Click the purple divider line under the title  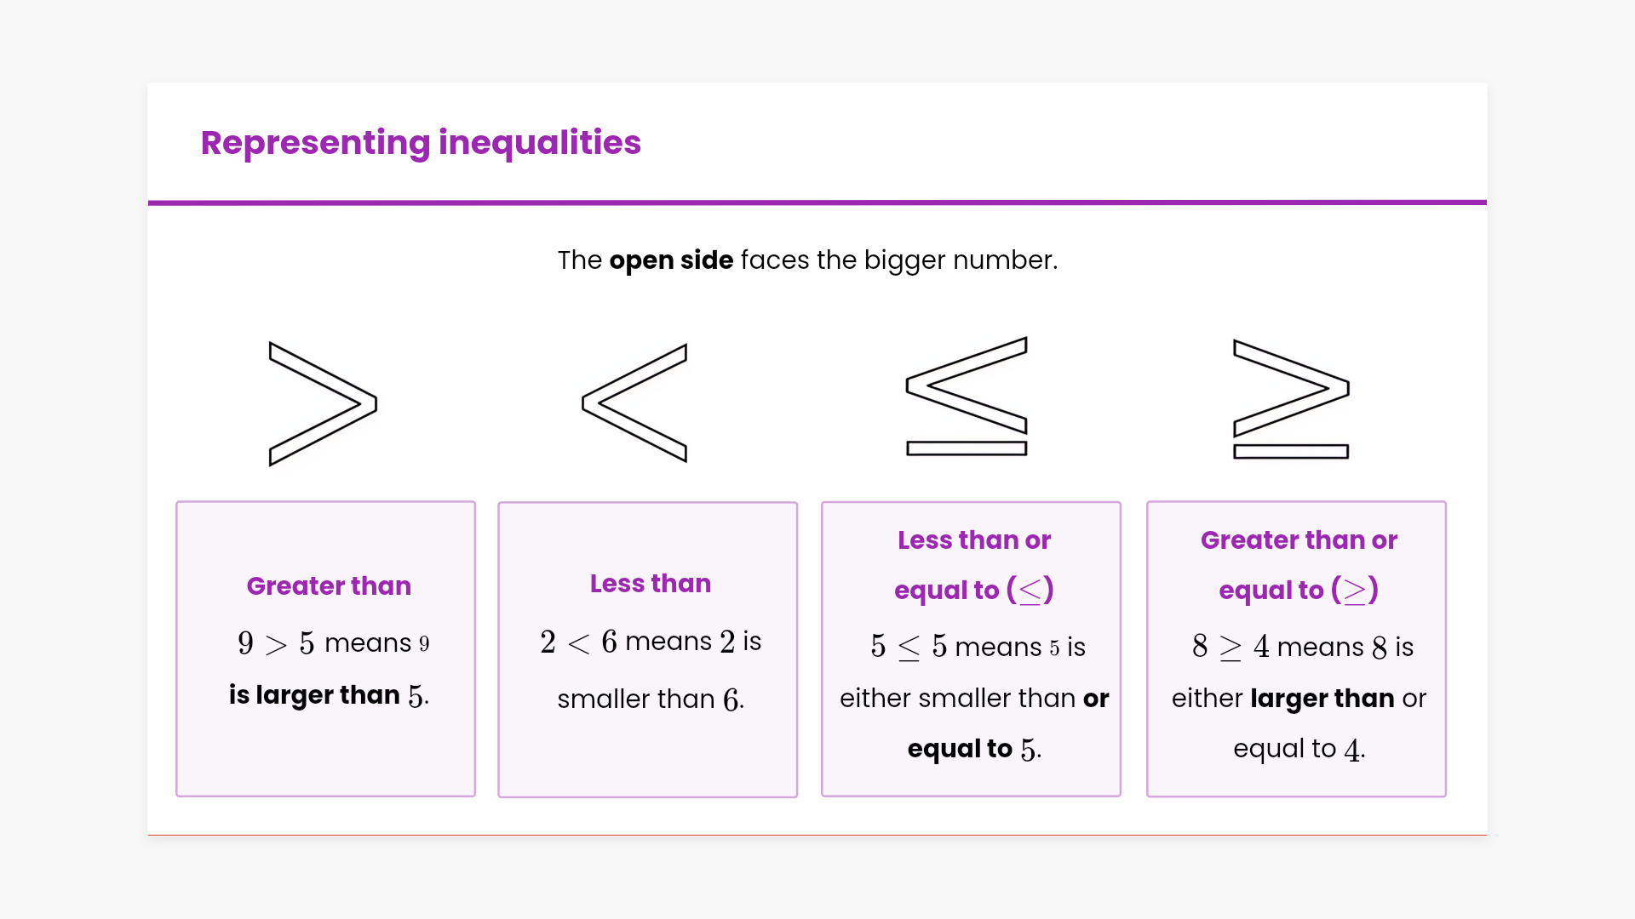click(x=817, y=203)
